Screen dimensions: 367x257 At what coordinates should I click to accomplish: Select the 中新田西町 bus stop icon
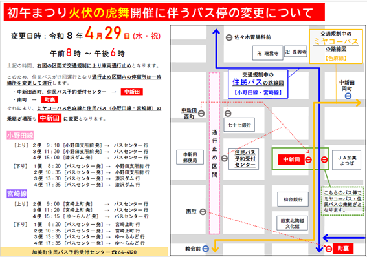point(201,114)
